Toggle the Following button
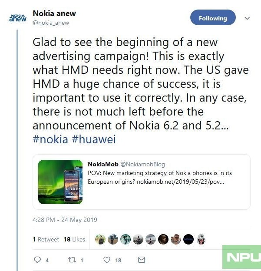Image resolution: width=261 pixels, height=271 pixels. tap(213, 17)
